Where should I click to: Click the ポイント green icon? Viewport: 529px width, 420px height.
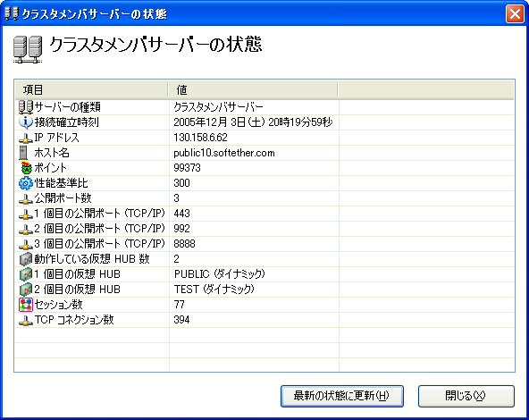click(26, 168)
